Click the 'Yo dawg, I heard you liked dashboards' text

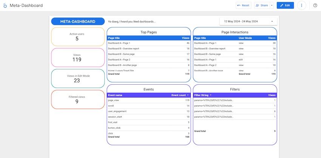click(132, 21)
